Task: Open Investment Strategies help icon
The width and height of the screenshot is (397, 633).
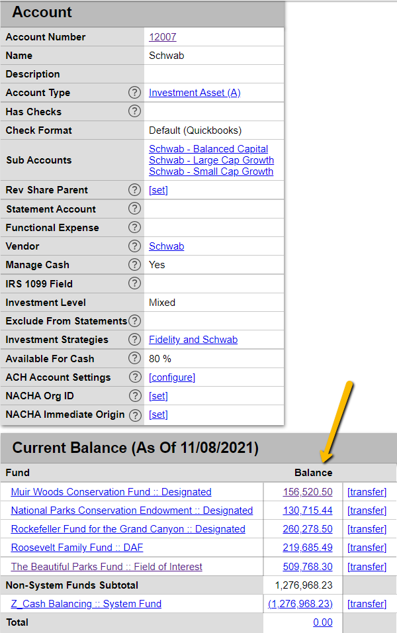Action: point(134,340)
